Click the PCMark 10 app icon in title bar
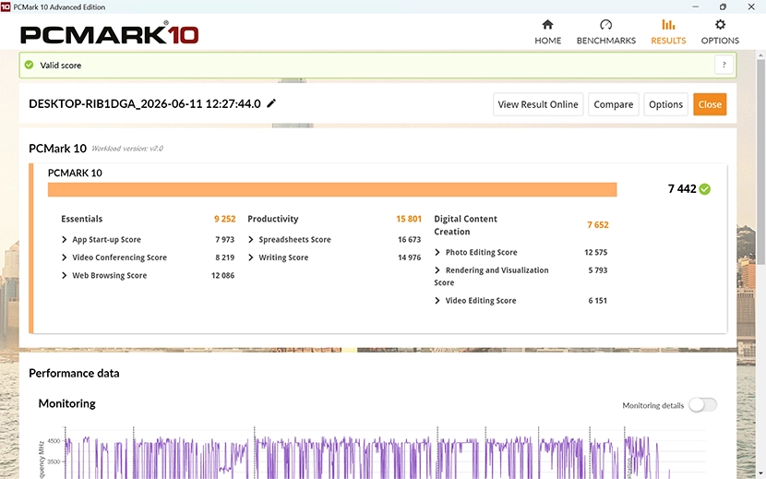Image resolution: width=766 pixels, height=479 pixels. (x=6, y=6)
